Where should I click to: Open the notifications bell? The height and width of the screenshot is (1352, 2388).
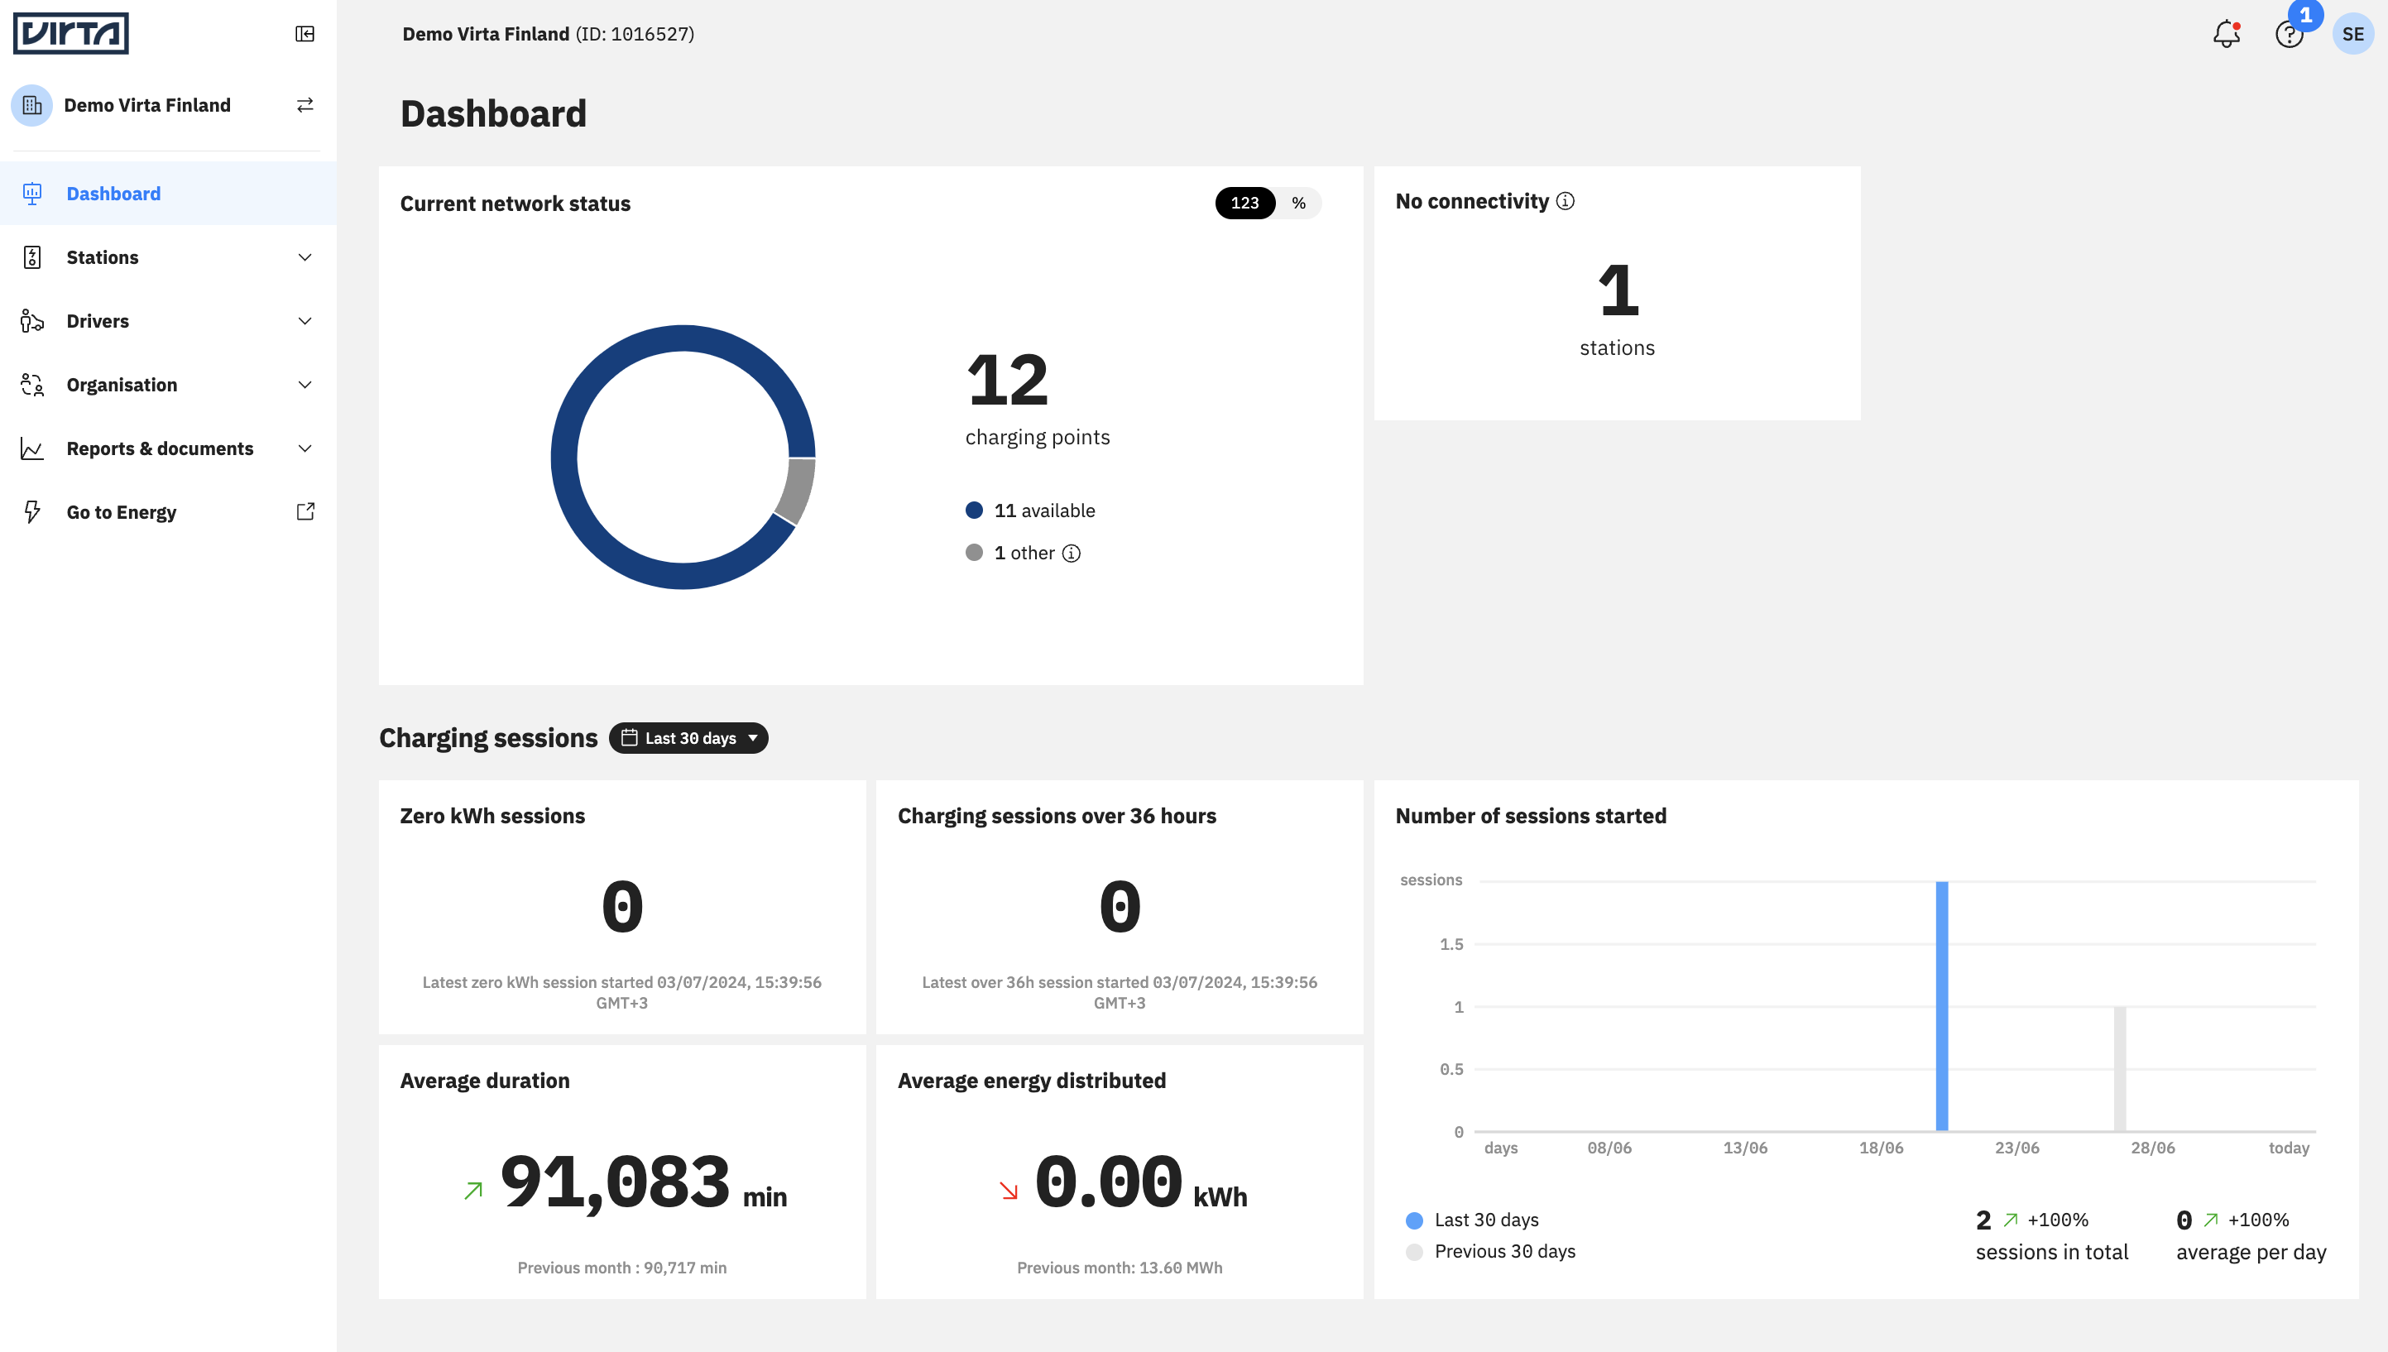[2227, 33]
